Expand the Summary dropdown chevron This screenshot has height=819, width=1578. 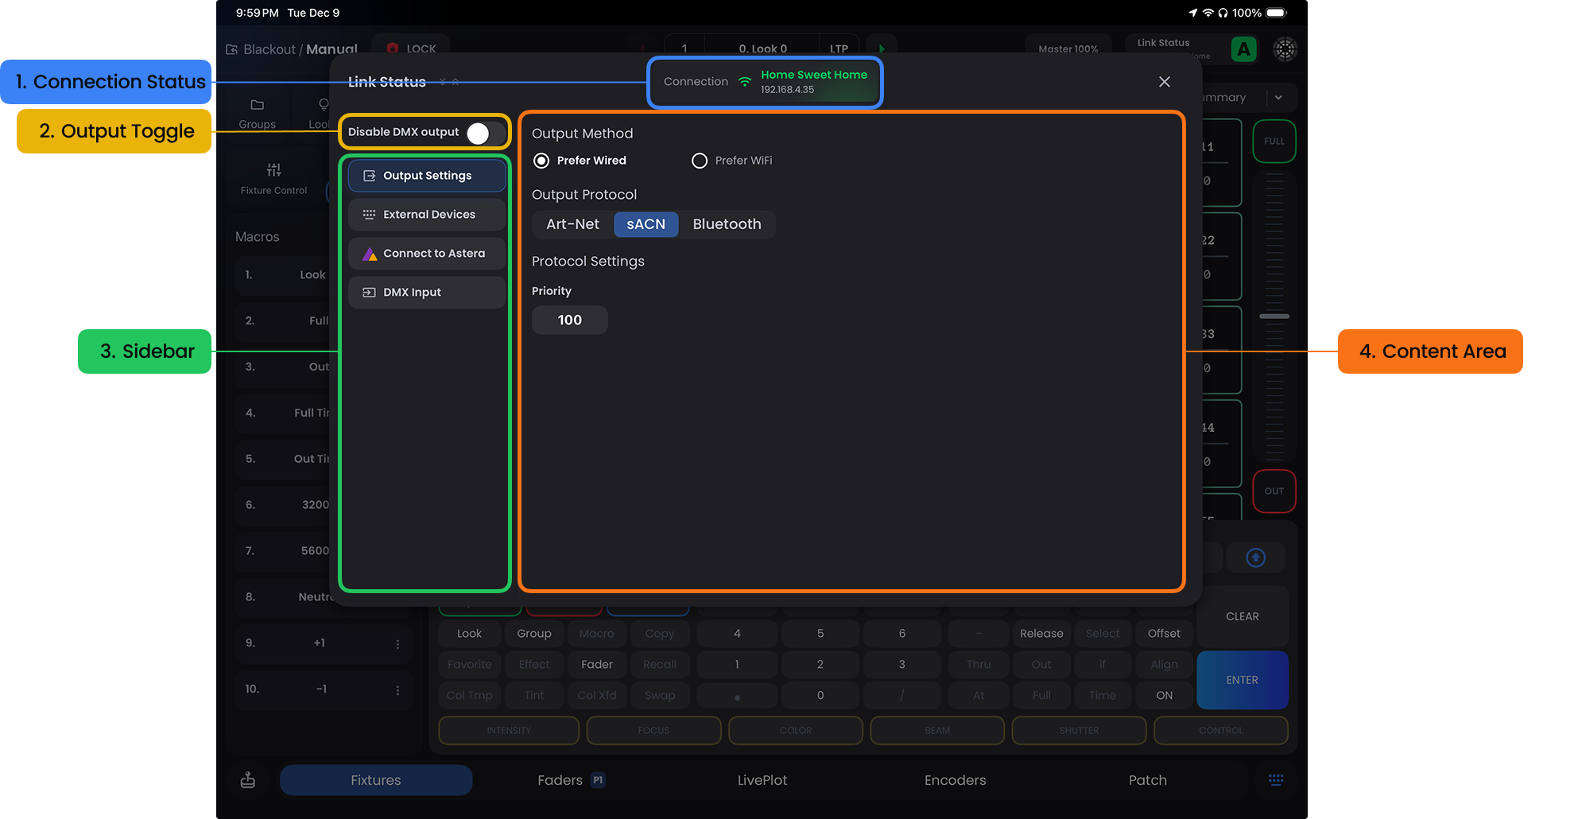click(x=1278, y=98)
